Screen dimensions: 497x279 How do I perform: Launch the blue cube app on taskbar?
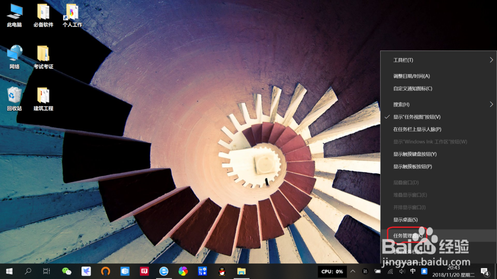pos(125,271)
